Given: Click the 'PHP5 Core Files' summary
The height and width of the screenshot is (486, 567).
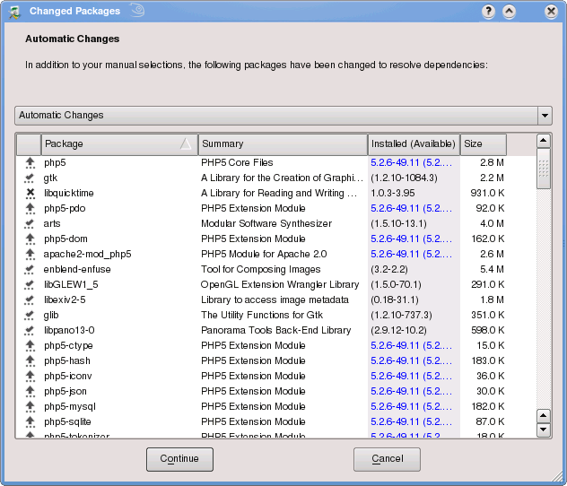Looking at the screenshot, I should pyautogui.click(x=237, y=163).
